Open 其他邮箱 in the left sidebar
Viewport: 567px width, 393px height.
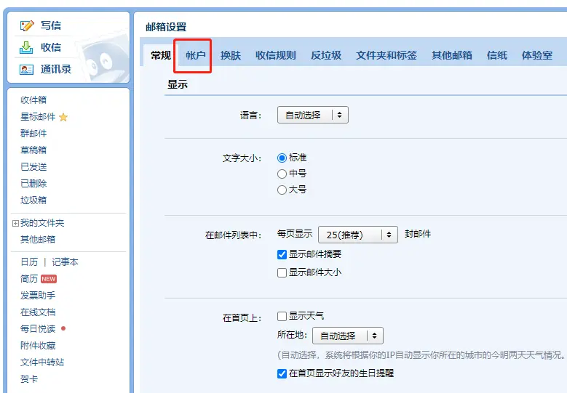tap(38, 239)
